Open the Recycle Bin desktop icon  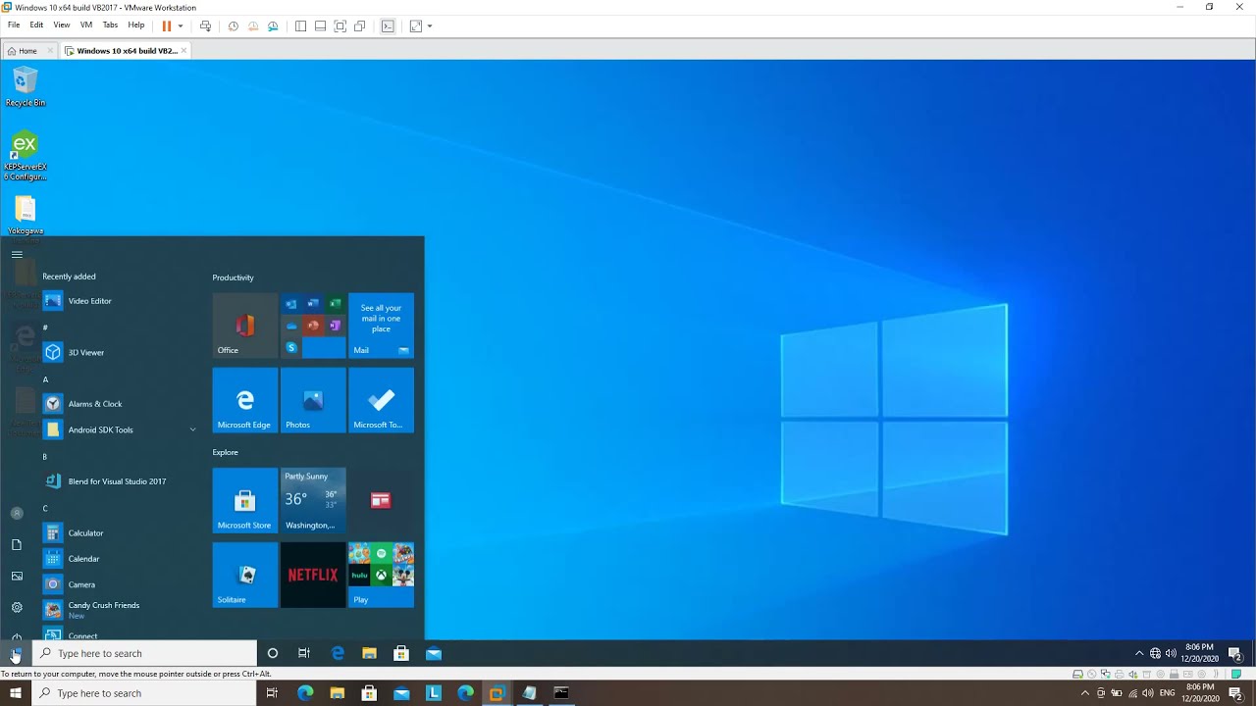point(25,86)
